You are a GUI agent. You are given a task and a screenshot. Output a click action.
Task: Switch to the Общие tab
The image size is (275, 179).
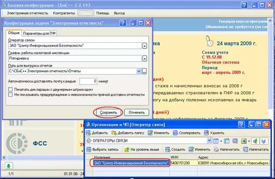click(x=14, y=33)
